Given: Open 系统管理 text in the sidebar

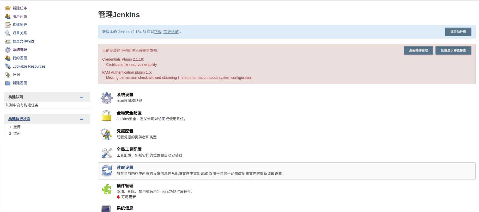Looking at the screenshot, I should pyautogui.click(x=20, y=50).
